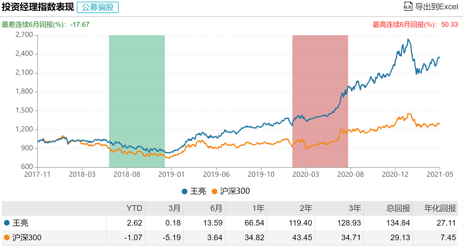This screenshot has height=247, width=463.
Task: Click the 1年 column header
Action: (258, 208)
